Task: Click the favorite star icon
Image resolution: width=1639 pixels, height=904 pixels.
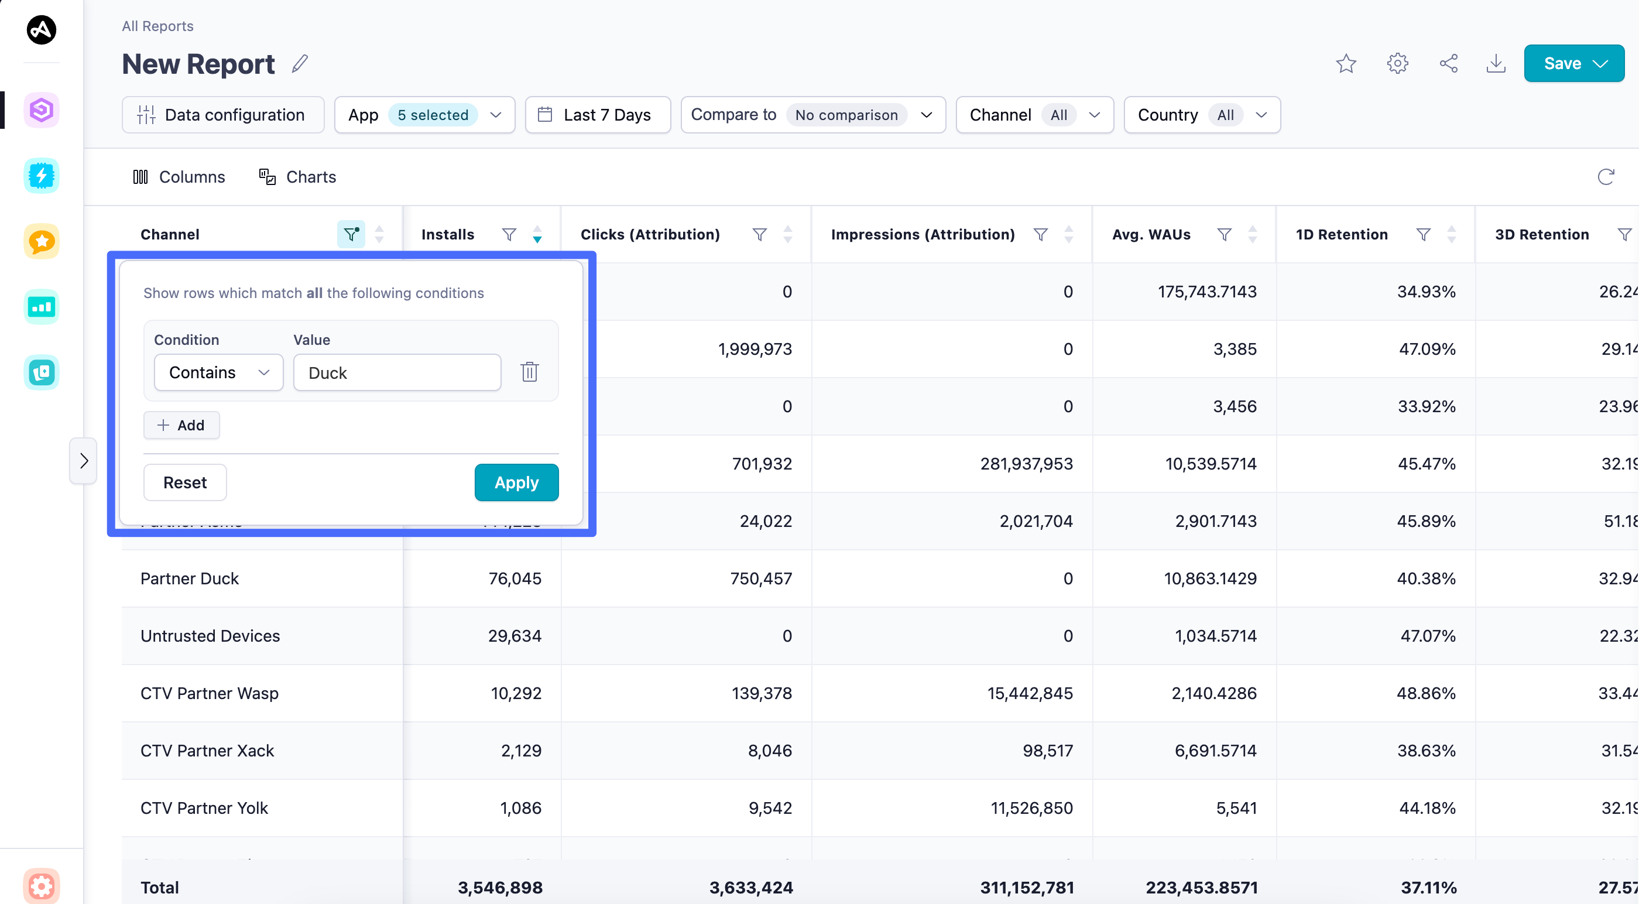Action: point(1346,64)
